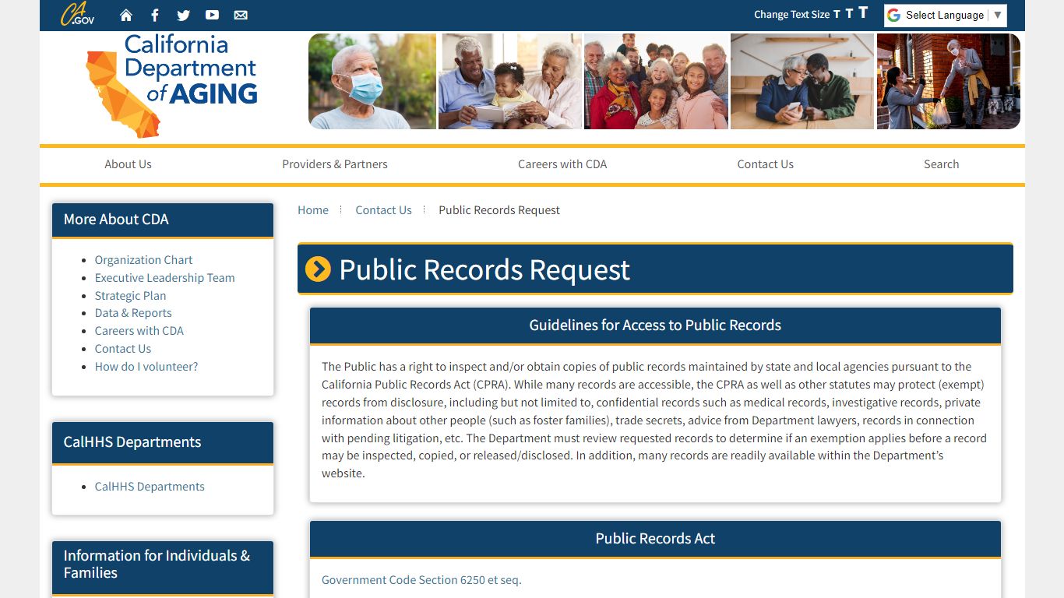
Task: Click banner photo of large smiling group
Action: tap(656, 81)
